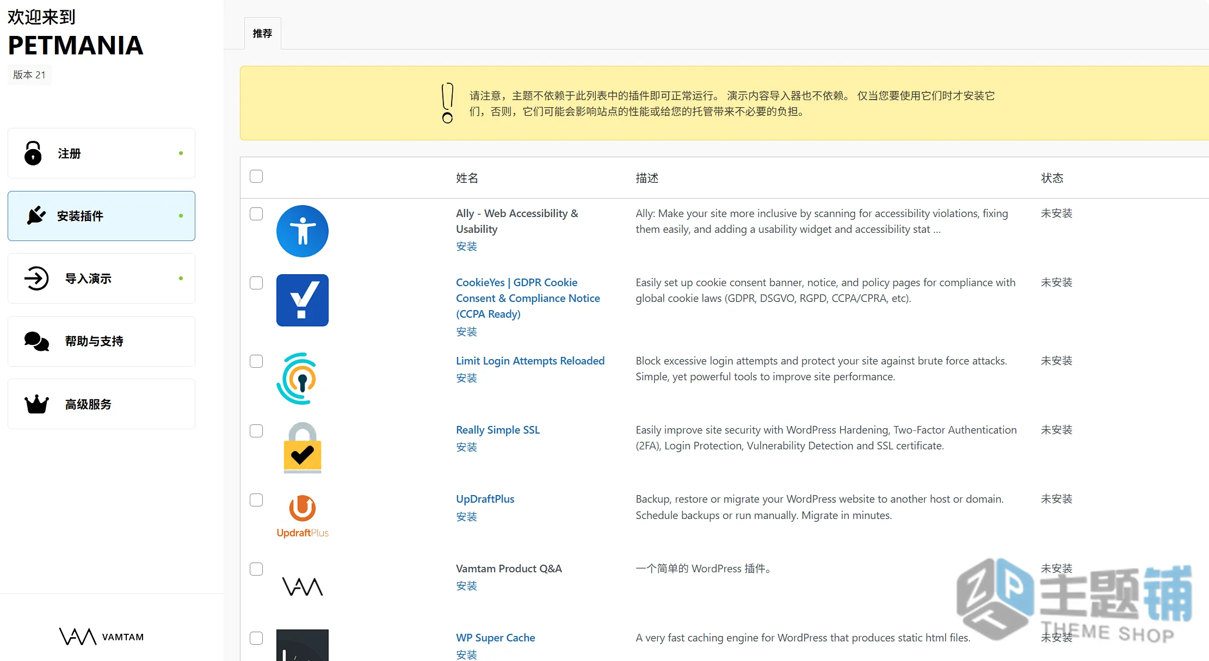This screenshot has width=1209, height=661.
Task: Go to the 导入演示 sidebar item
Action: (101, 279)
